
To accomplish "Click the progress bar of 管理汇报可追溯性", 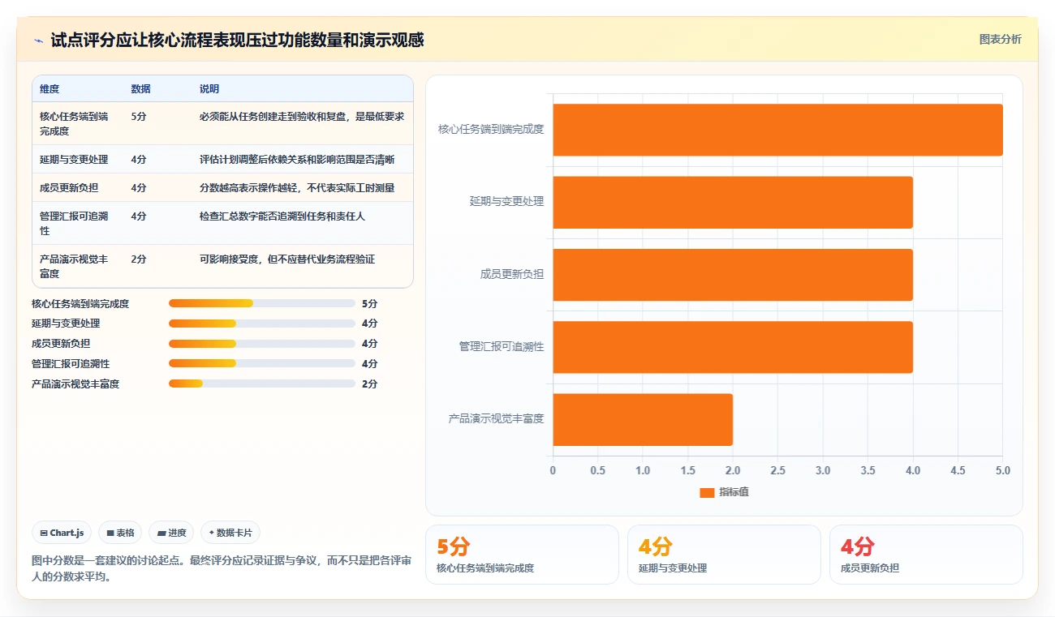I will [x=262, y=363].
